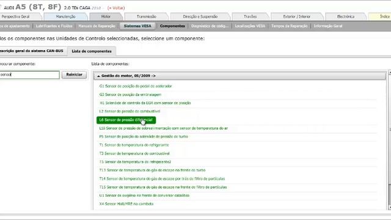Open Informação Geral submenu
This screenshot has width=391, height=220.
click(x=328, y=26)
